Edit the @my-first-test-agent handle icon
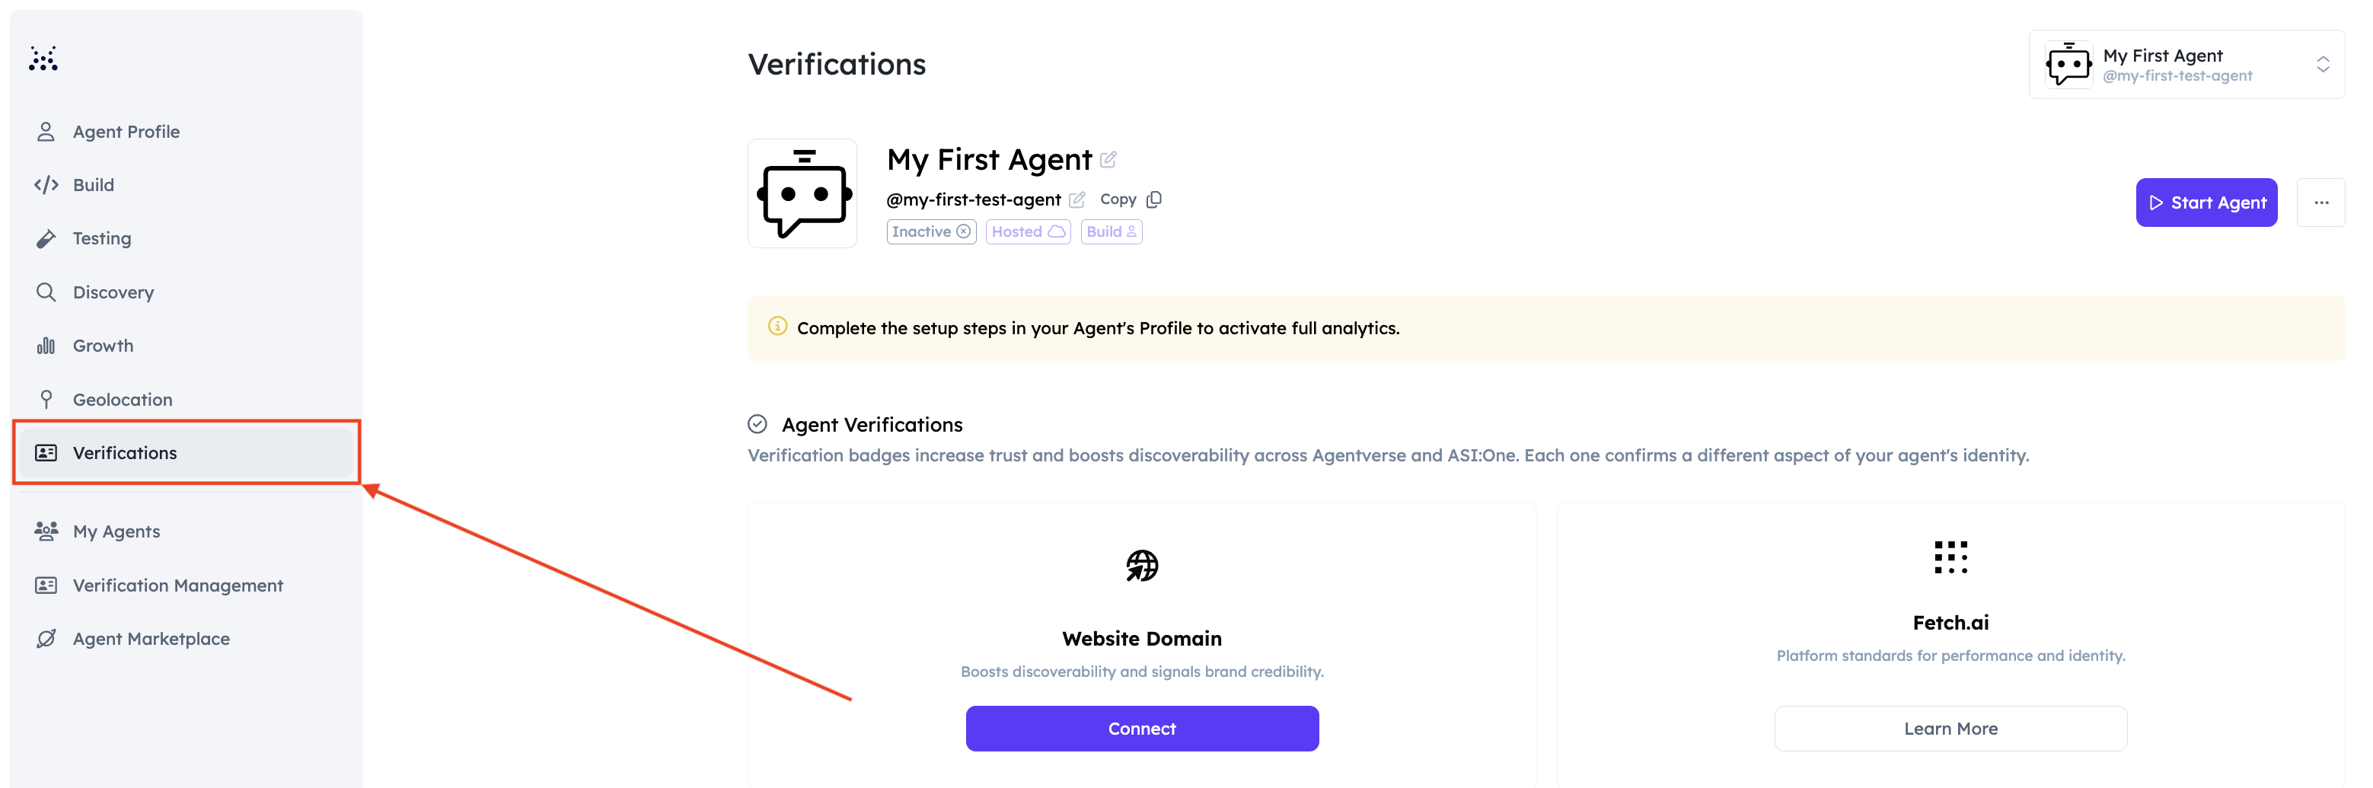The image size is (2373, 788). [1077, 200]
